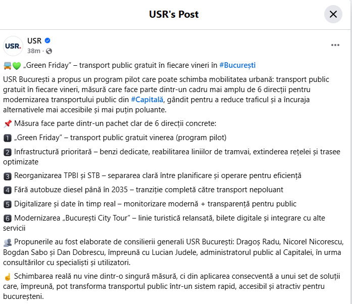
Task: Click the keycap 4 emoji before Fără autobuze
Action: [x=7, y=190]
